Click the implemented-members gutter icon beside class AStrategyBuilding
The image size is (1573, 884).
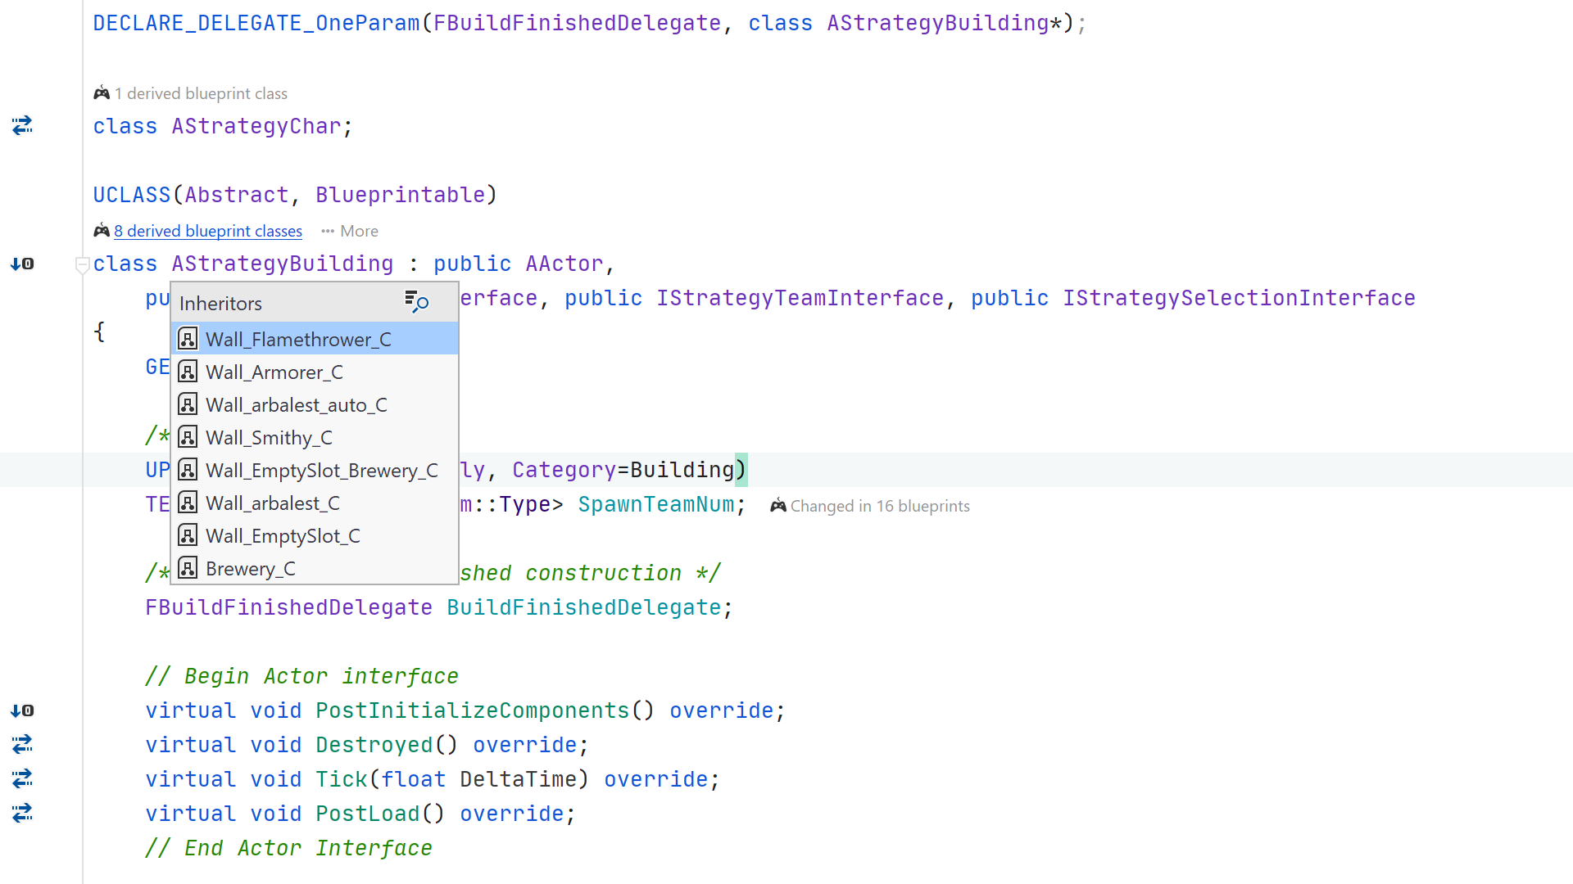click(22, 264)
